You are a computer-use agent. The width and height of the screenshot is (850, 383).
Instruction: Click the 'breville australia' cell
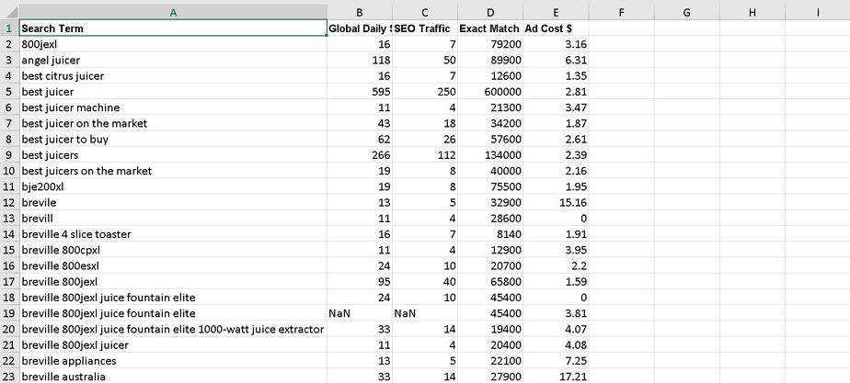pos(173,377)
